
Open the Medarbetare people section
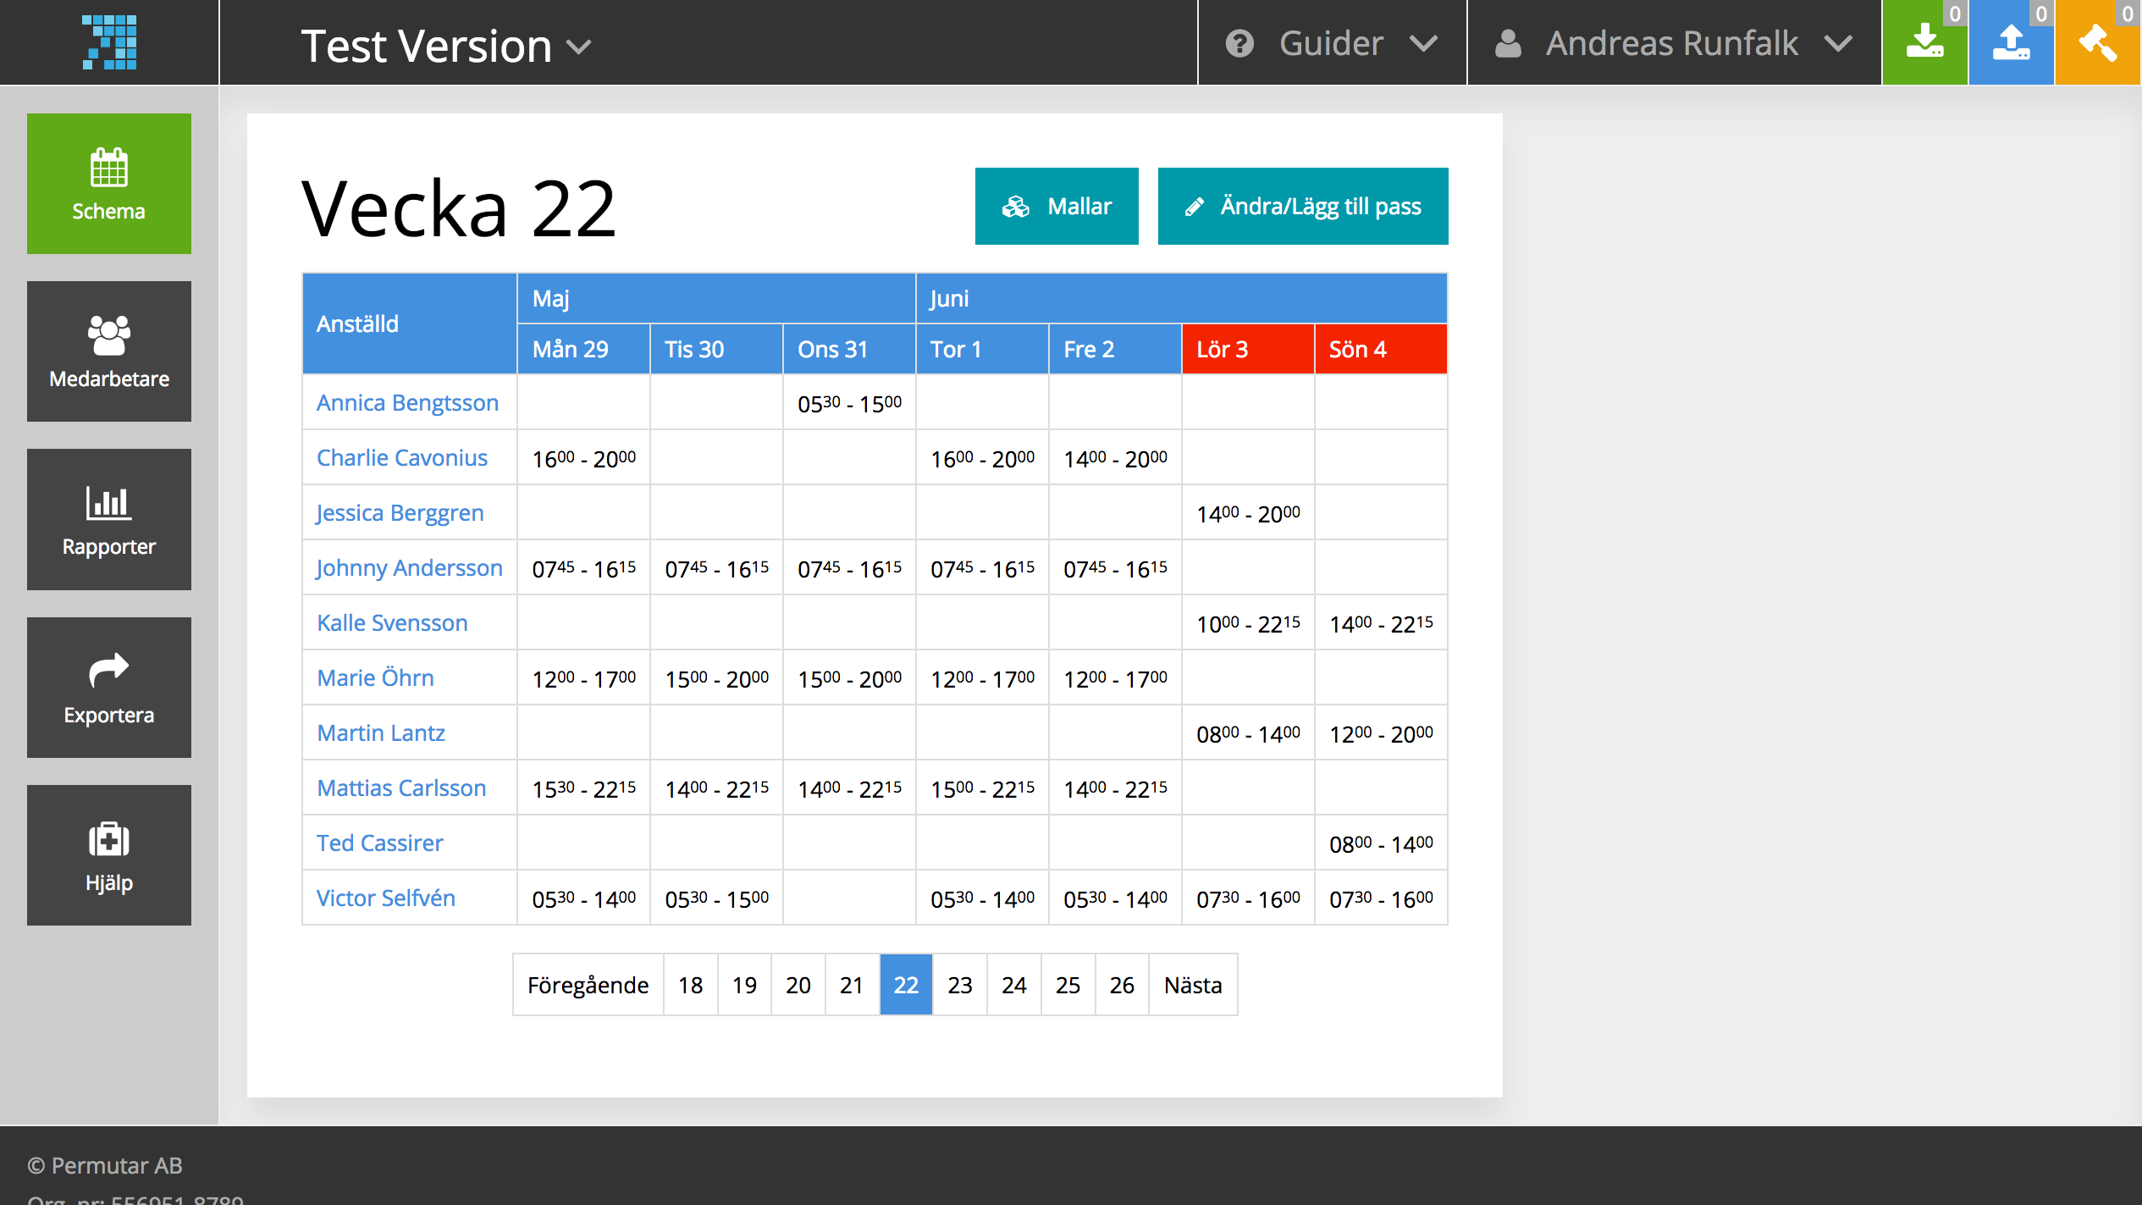point(109,351)
